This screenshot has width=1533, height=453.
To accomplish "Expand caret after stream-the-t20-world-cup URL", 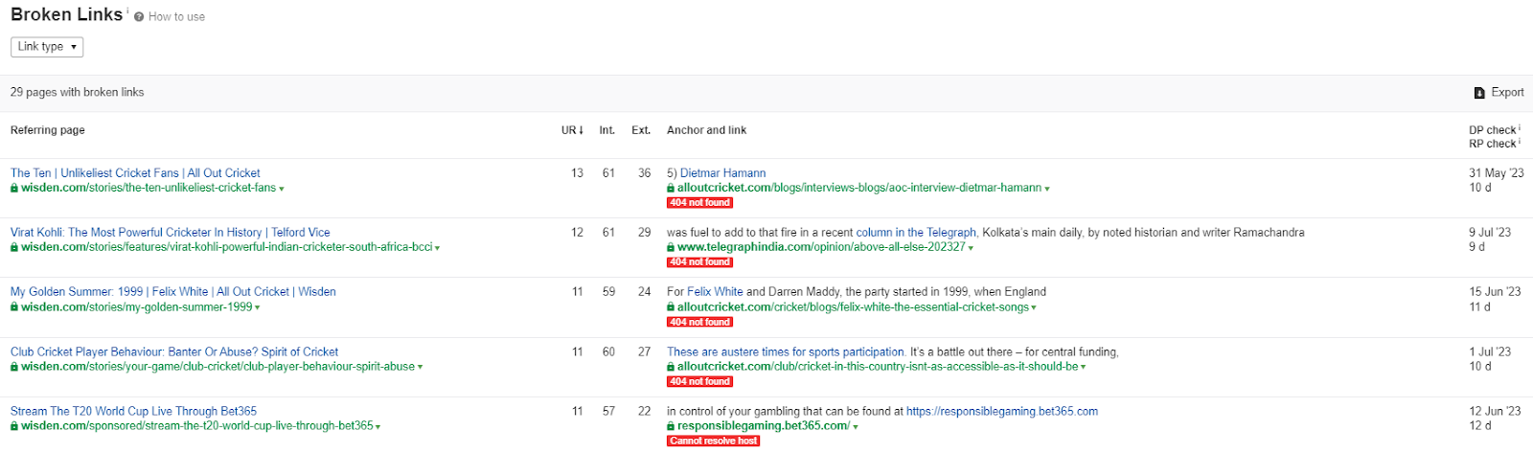I will click(x=378, y=427).
